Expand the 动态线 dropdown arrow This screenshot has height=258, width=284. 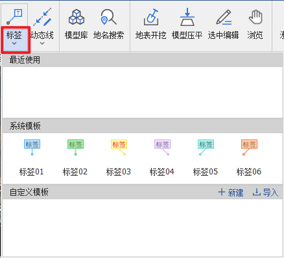pyautogui.click(x=42, y=43)
